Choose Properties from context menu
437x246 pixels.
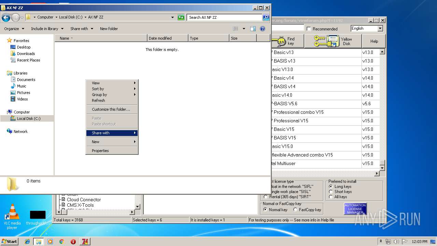point(112,151)
